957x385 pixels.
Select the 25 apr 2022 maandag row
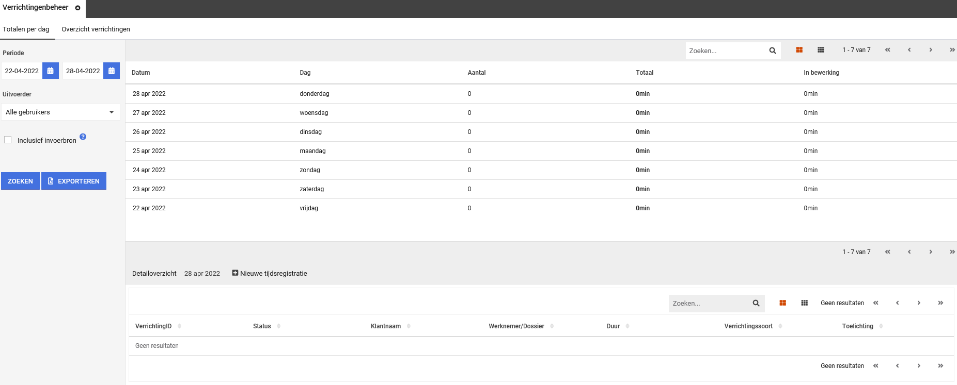coord(310,151)
